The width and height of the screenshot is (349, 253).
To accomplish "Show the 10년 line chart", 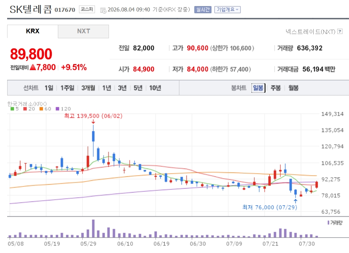I will click(x=155, y=88).
